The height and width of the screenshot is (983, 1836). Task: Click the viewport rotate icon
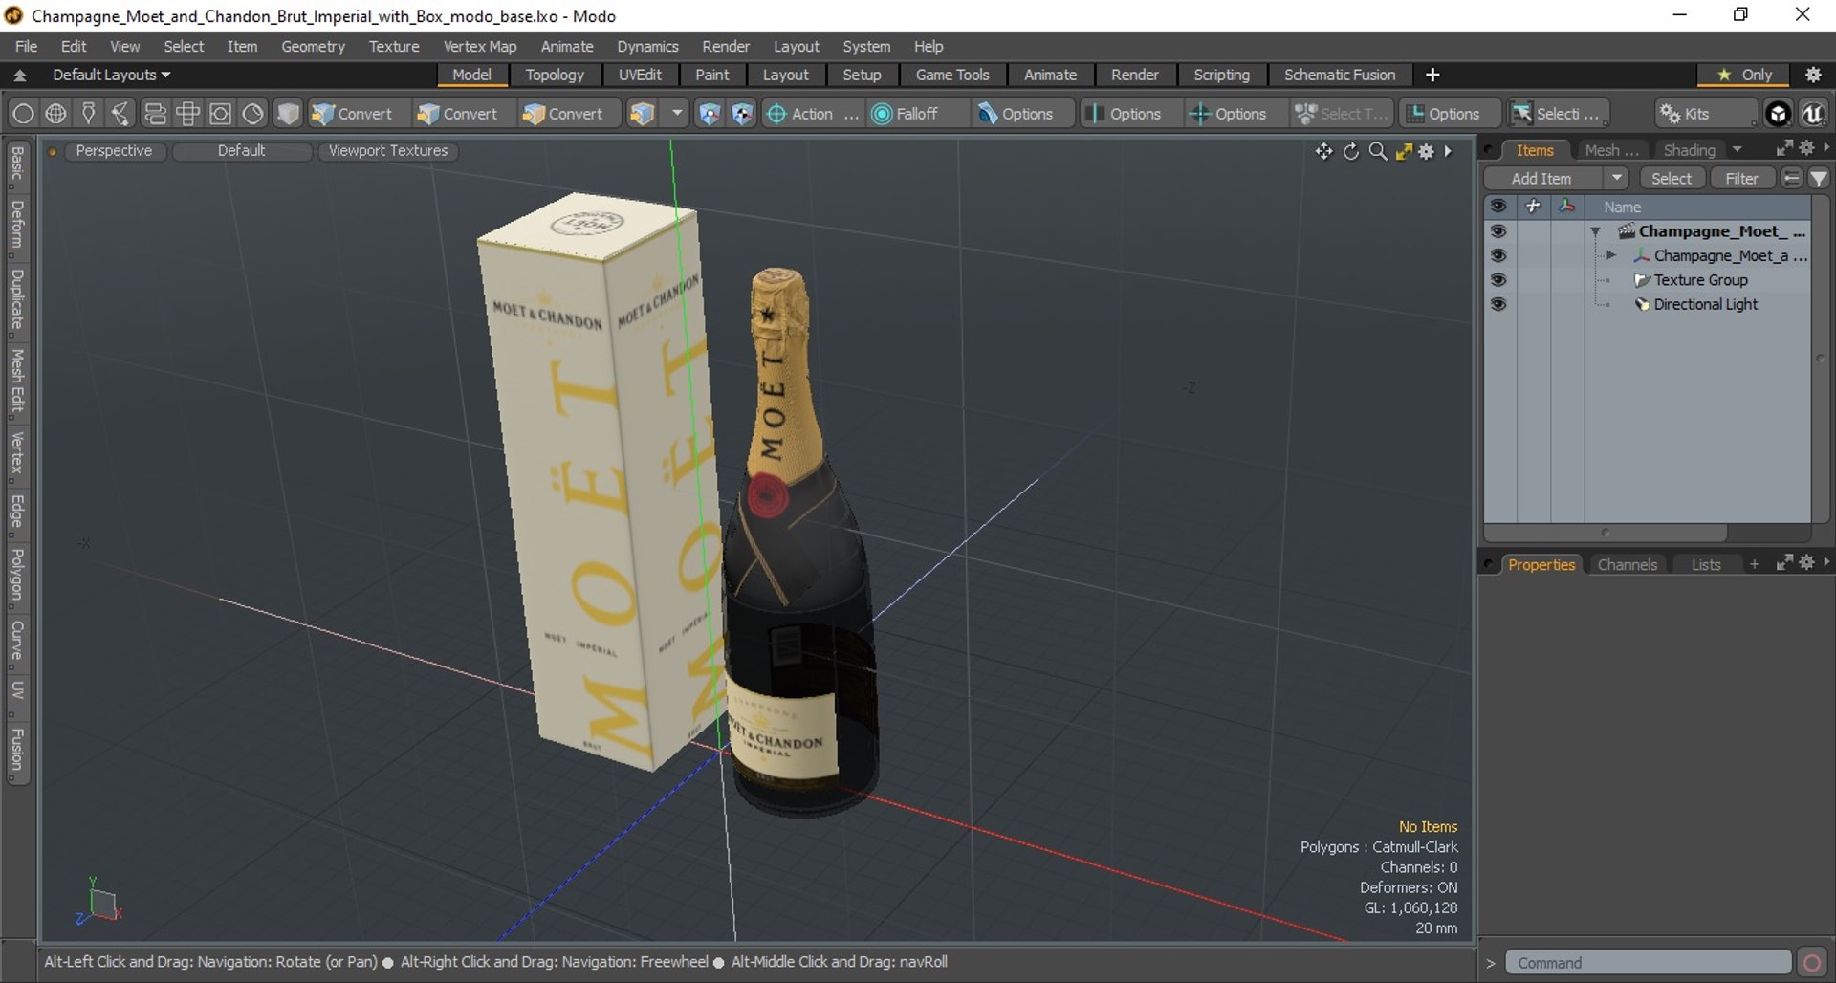(x=1351, y=151)
